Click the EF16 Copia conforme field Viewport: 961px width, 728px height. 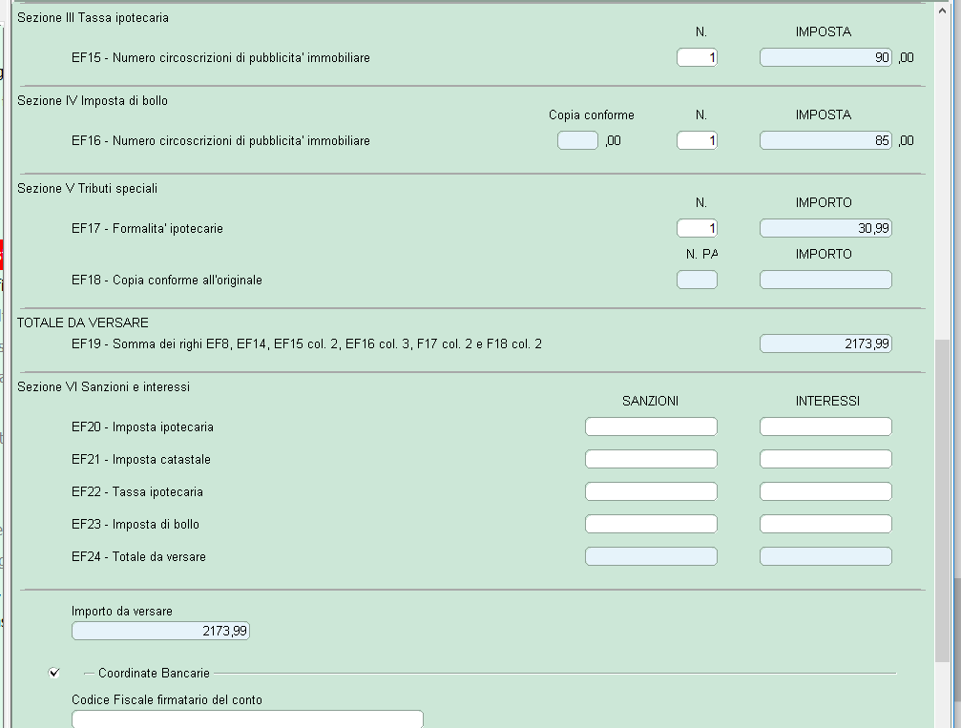point(577,140)
